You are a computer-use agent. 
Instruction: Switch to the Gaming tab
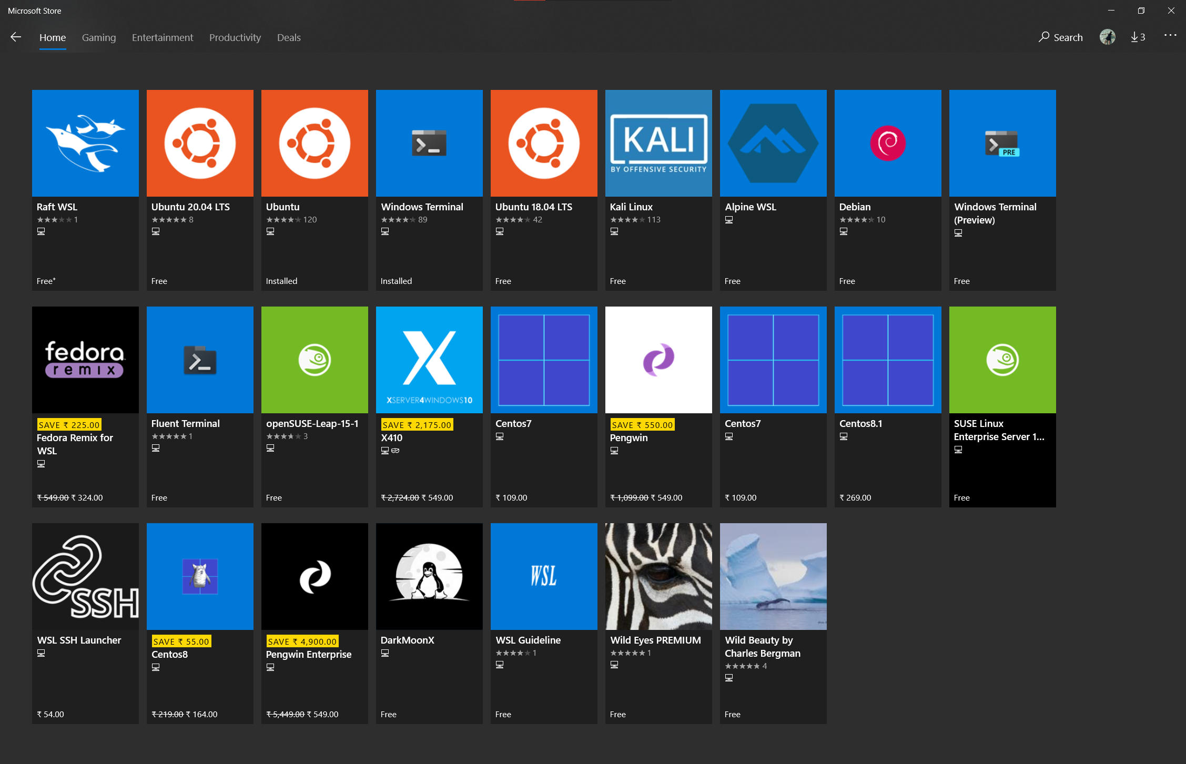pyautogui.click(x=99, y=37)
